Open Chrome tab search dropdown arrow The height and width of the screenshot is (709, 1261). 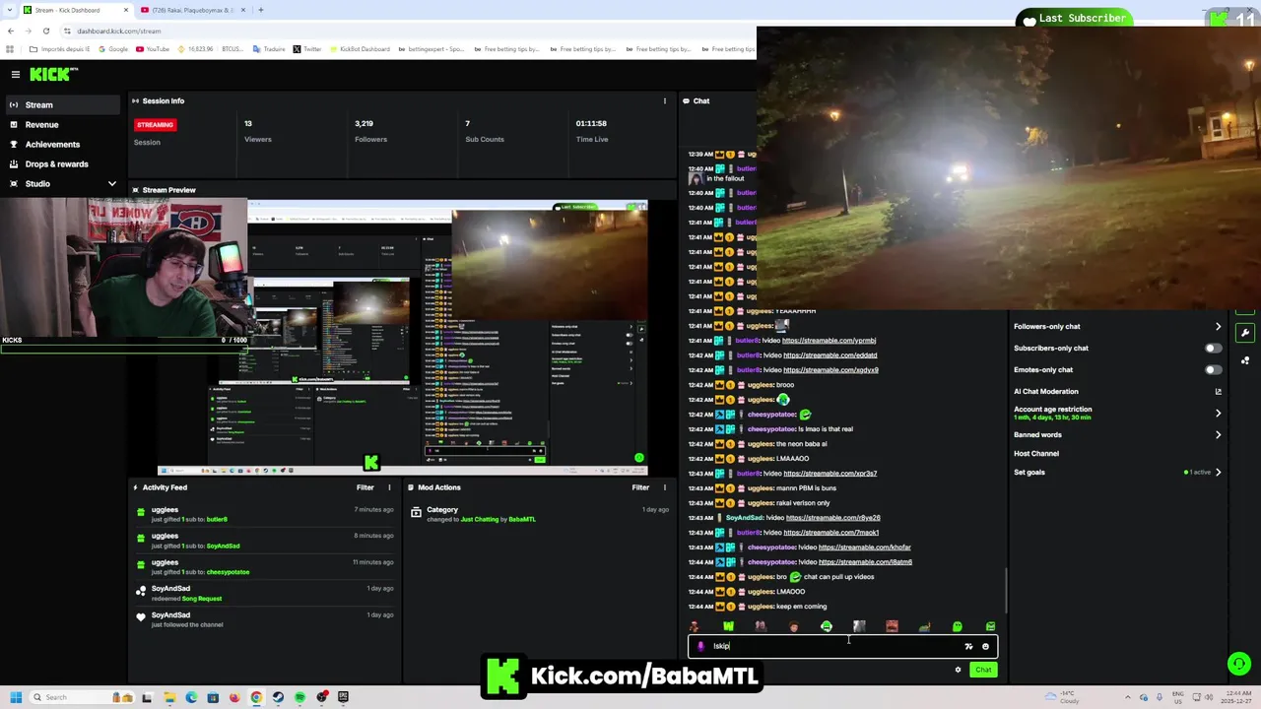click(x=11, y=10)
